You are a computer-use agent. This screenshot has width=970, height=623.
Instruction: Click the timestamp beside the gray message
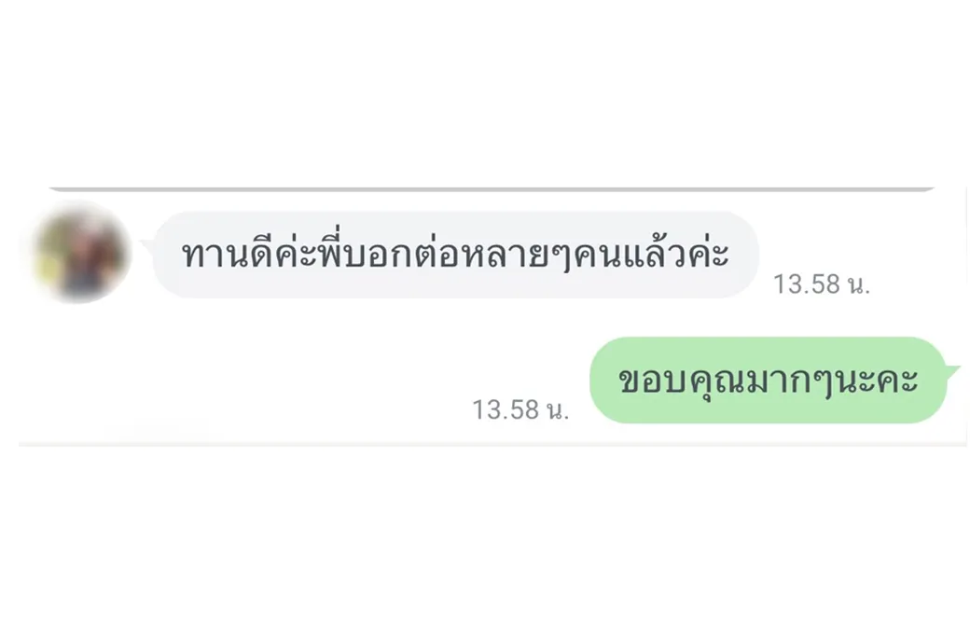pos(821,284)
